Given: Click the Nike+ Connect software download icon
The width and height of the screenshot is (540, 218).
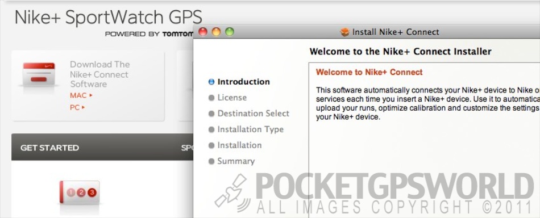Looking at the screenshot, I should pos(39,74).
